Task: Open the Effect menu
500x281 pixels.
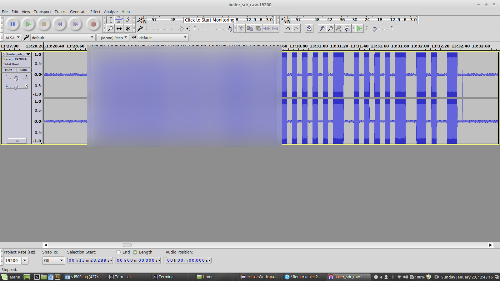Action: (x=95, y=12)
